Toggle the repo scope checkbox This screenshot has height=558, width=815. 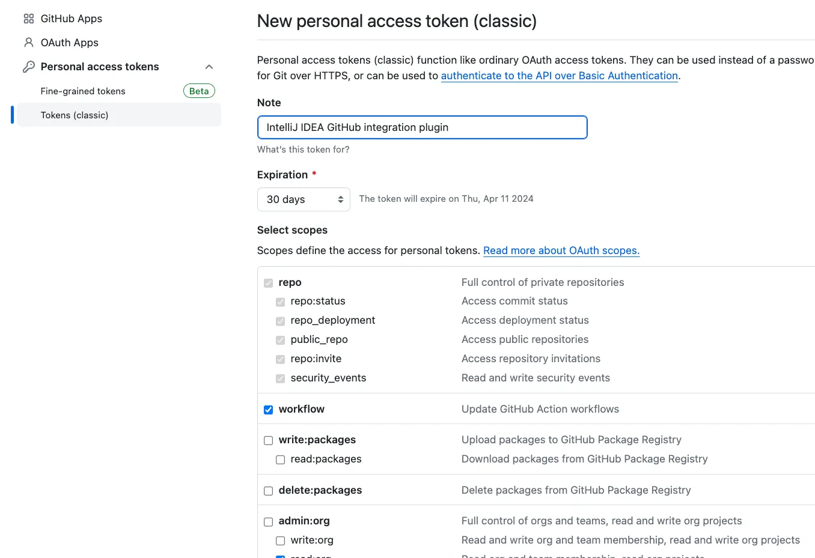[269, 283]
